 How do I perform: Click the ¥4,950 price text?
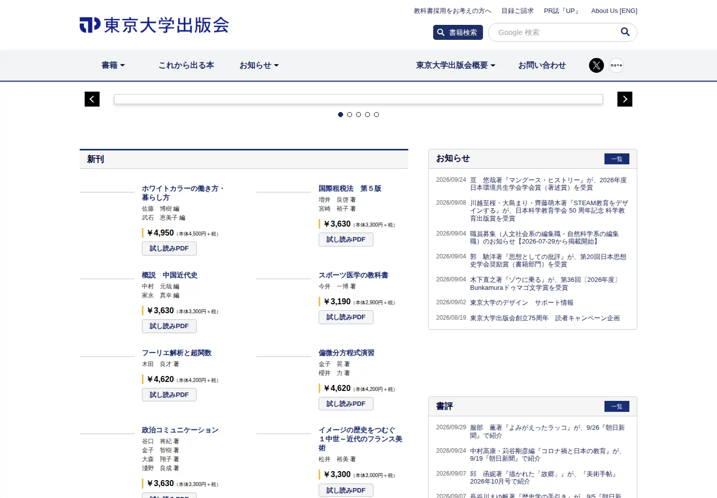click(x=160, y=233)
